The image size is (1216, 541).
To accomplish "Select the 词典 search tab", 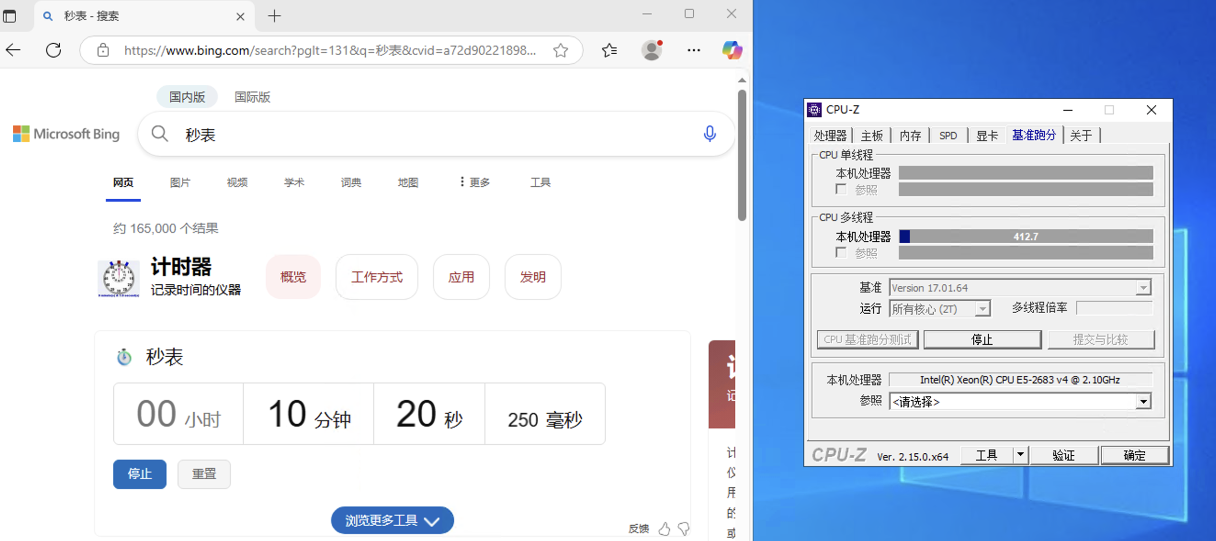I will coord(351,182).
